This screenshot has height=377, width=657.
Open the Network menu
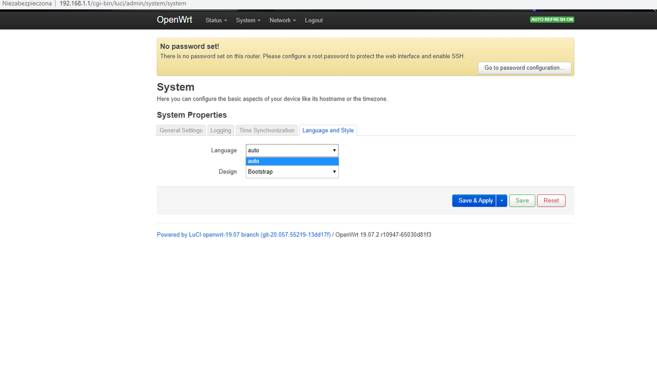(x=283, y=21)
